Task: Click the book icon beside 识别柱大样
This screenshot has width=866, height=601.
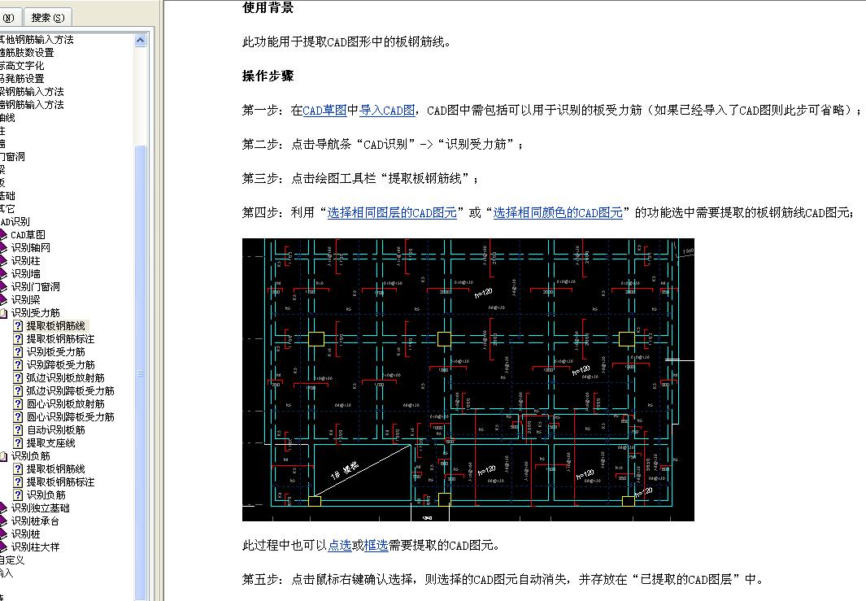Action: pyautogui.click(x=3, y=547)
